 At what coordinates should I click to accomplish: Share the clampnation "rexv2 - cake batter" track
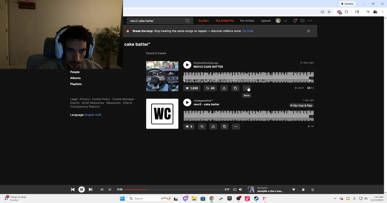(x=213, y=127)
